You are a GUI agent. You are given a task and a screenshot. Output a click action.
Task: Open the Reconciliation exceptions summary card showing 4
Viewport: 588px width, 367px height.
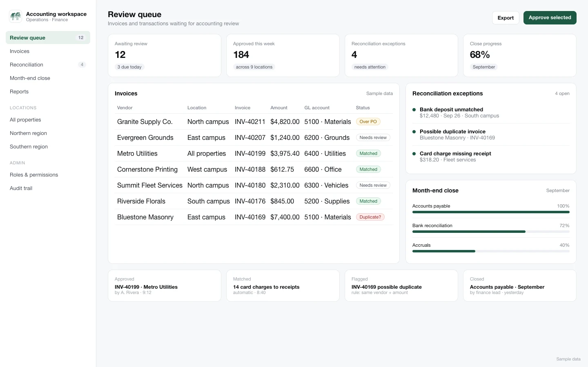pyautogui.click(x=401, y=55)
